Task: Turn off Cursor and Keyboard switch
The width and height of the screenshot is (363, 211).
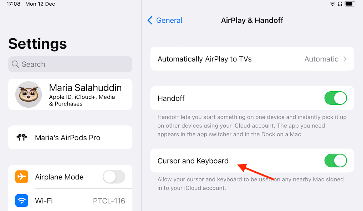Action: pyautogui.click(x=336, y=161)
